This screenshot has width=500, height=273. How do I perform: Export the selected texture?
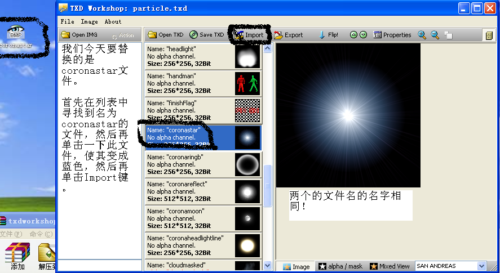click(288, 35)
